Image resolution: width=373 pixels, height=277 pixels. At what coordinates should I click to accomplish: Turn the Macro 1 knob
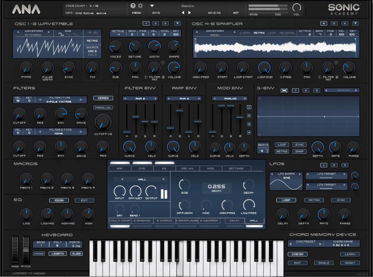point(26,179)
